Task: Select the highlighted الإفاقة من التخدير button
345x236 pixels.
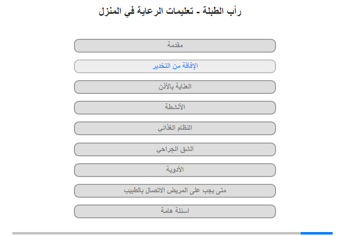Action: [x=175, y=66]
